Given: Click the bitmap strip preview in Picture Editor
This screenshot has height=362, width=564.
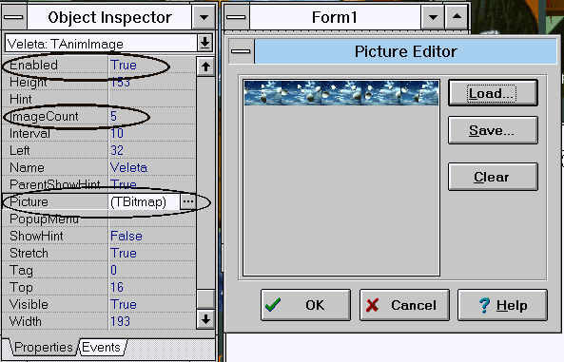Looking at the screenshot, I should [x=341, y=93].
